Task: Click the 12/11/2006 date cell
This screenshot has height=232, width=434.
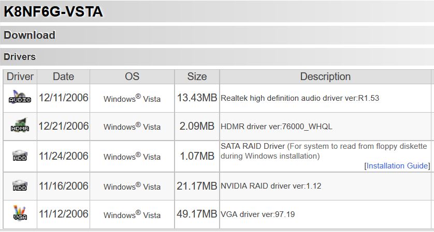Action: click(63, 98)
